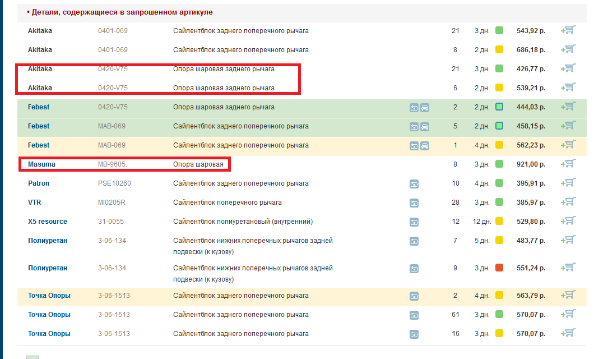Add Точка Опоры with quantity 16 to cart
Viewport: 608px width, 359px height.
coord(568,333)
